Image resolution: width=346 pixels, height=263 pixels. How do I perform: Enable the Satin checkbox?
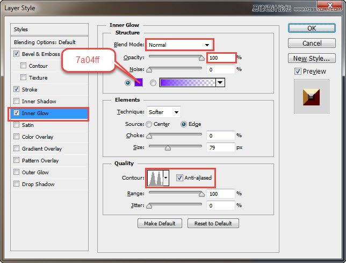pos(16,125)
